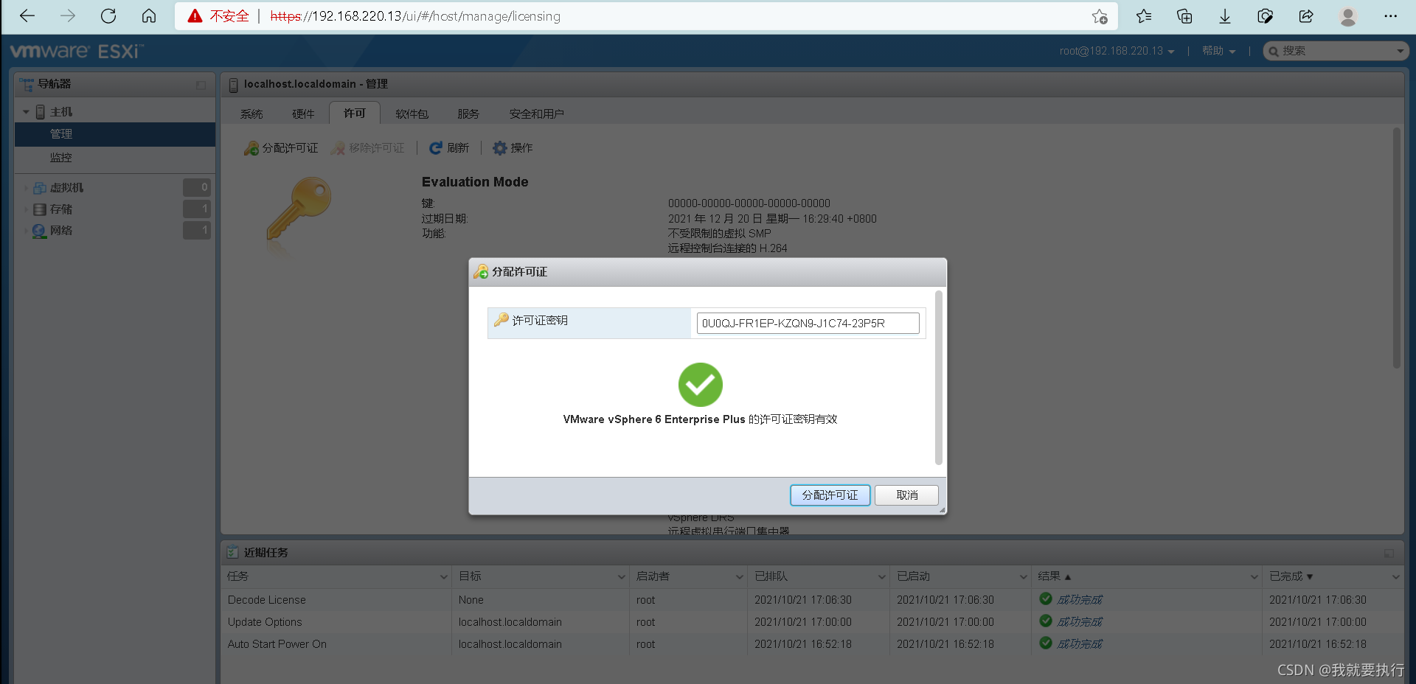The width and height of the screenshot is (1416, 684).
Task: Minimize the recent tasks panel icon
Action: pos(1389,553)
